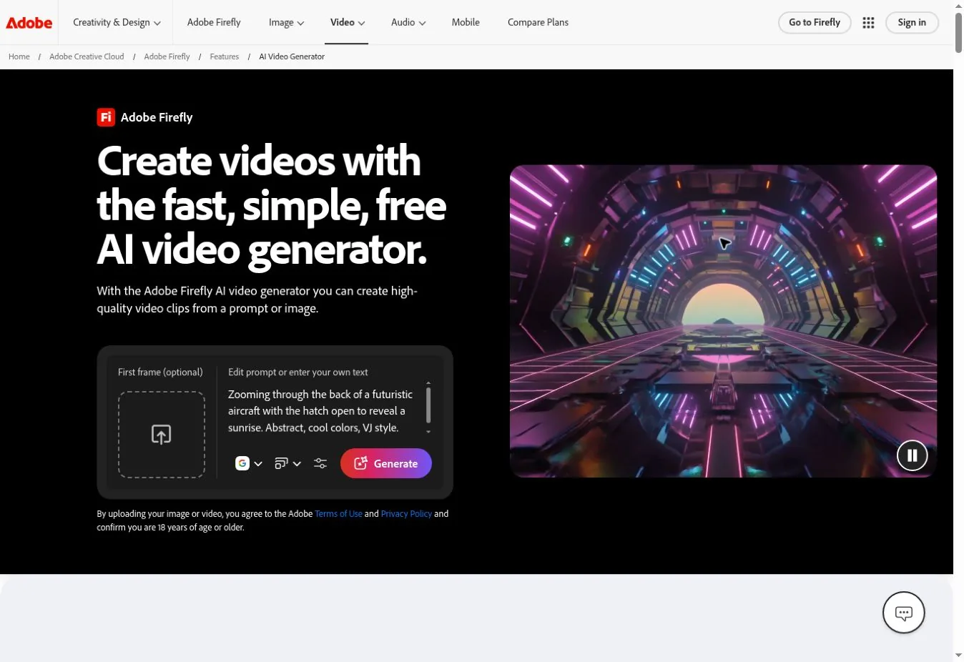Click the neon tunnel video preview
Image resolution: width=964 pixels, height=662 pixels.
click(x=723, y=321)
